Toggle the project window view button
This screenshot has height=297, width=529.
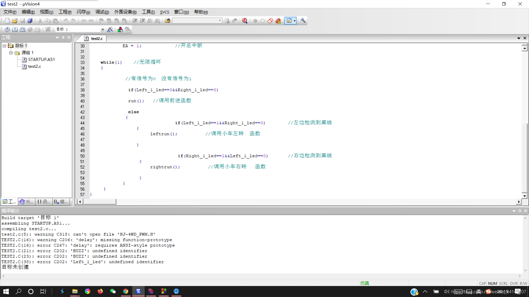(x=288, y=21)
